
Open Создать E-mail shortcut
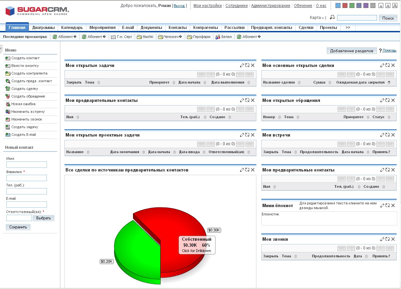[24, 135]
